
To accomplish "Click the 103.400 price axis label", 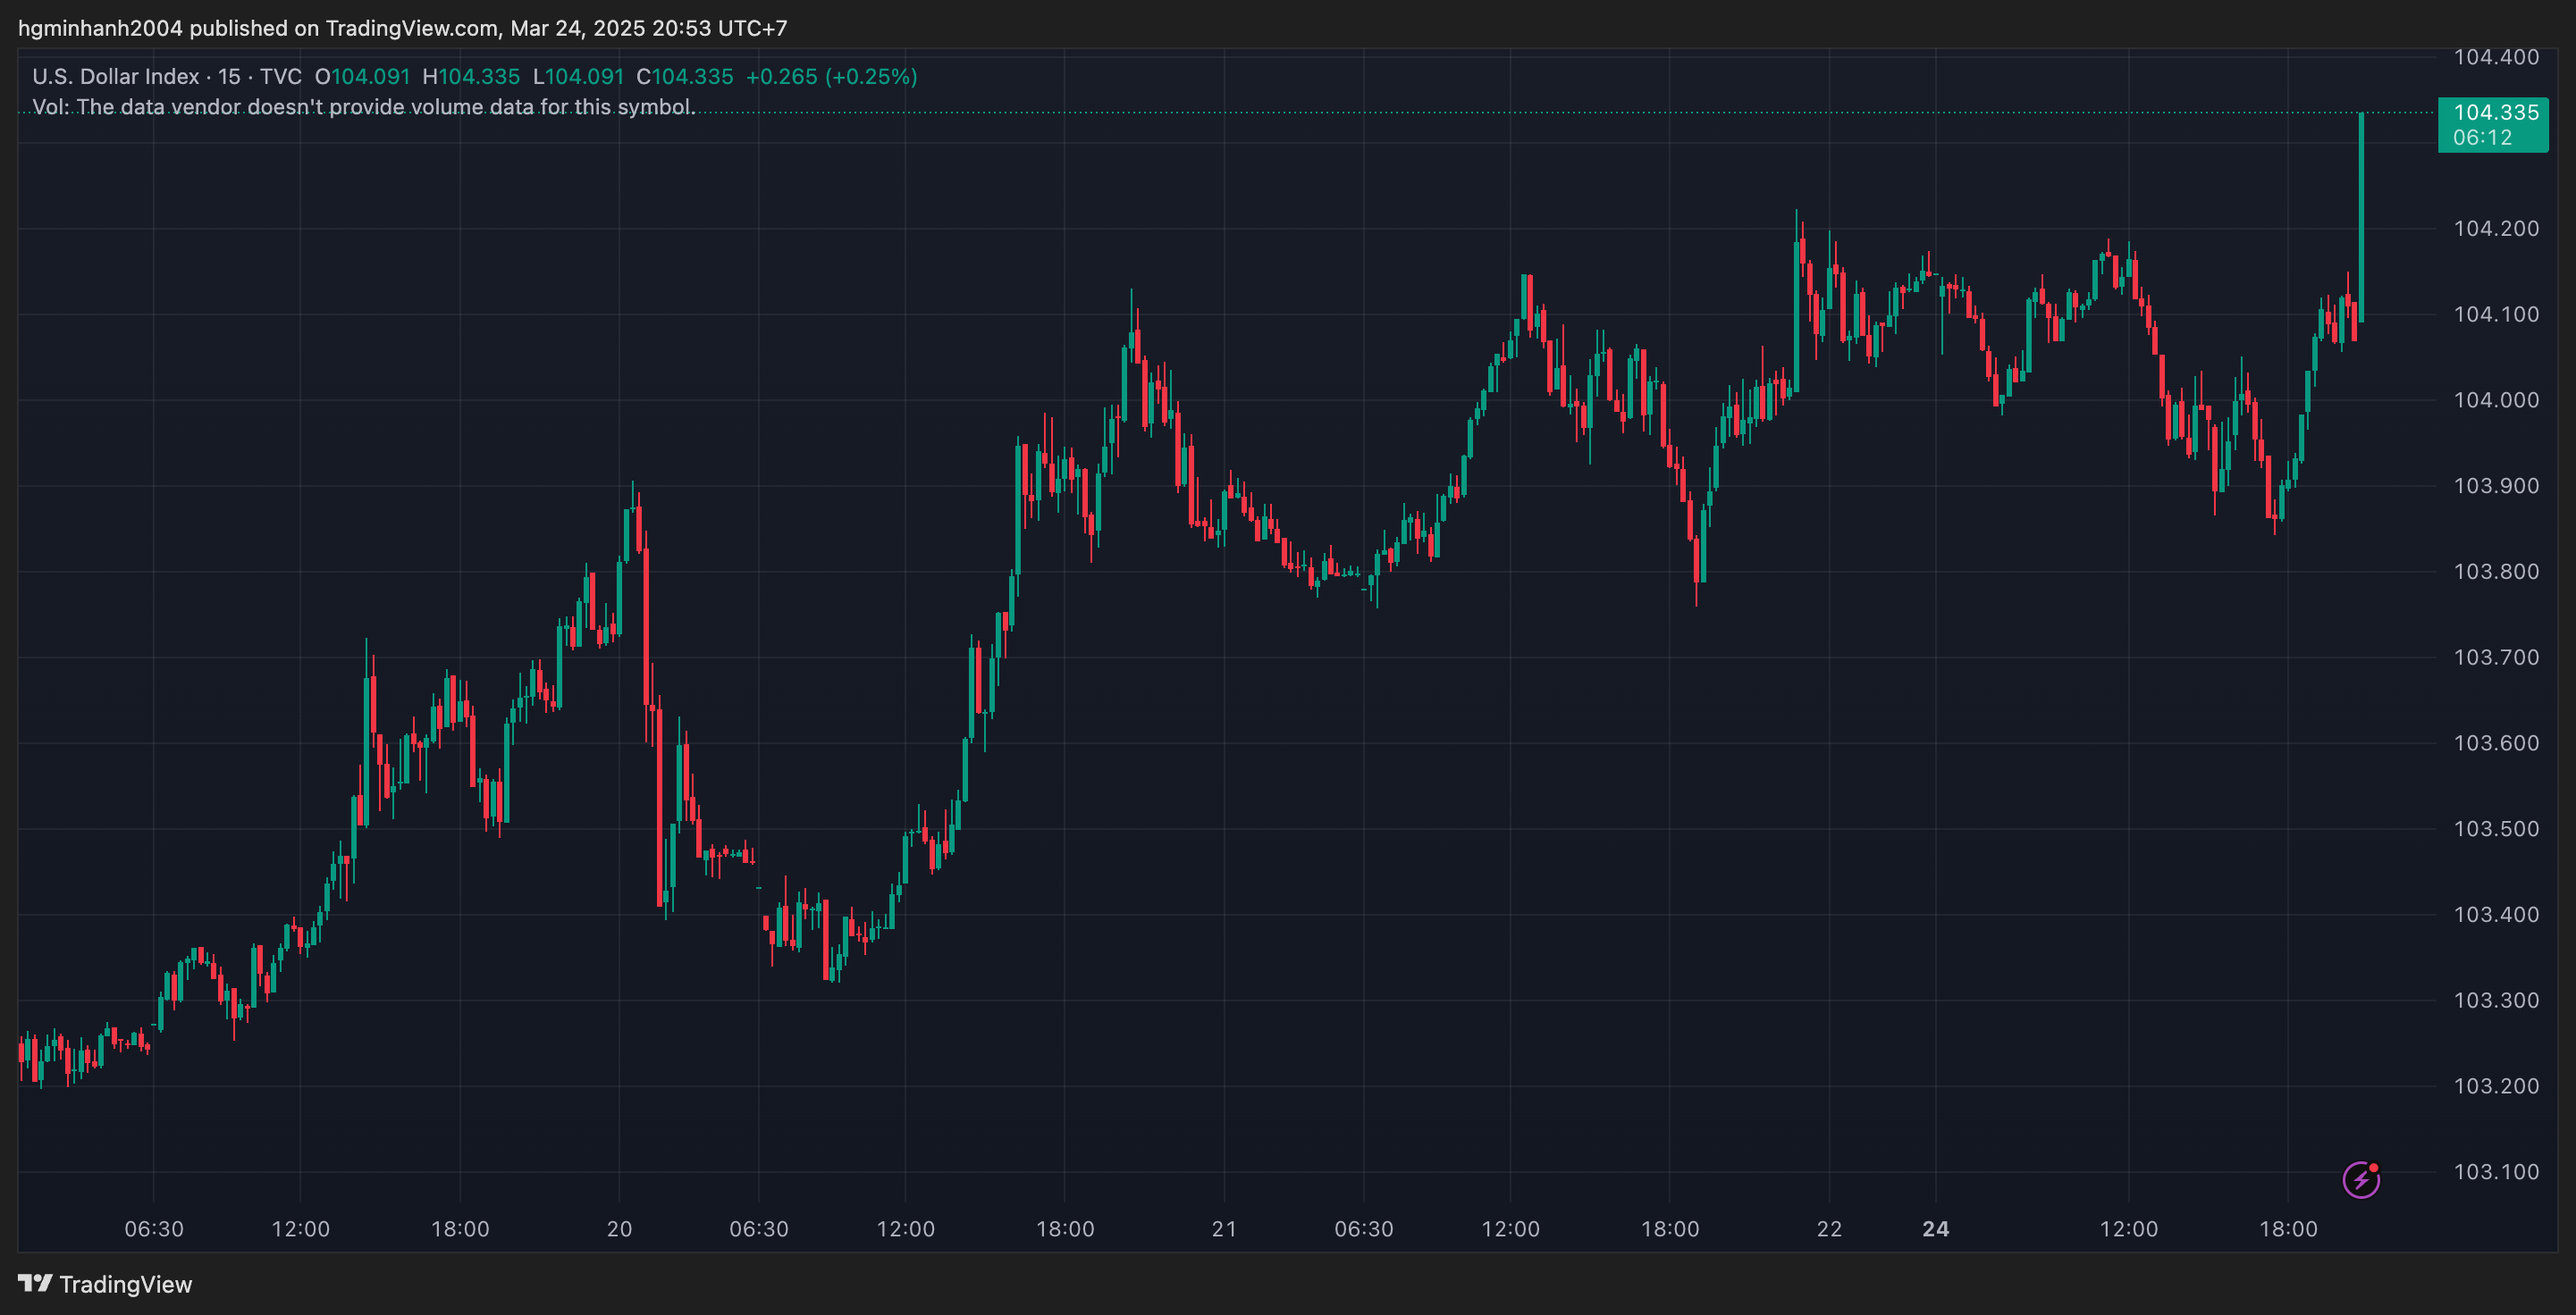I will coord(2496,914).
